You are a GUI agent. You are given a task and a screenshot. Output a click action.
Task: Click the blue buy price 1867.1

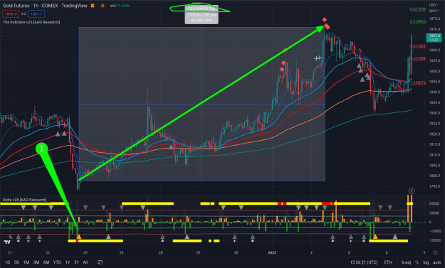click(x=36, y=14)
